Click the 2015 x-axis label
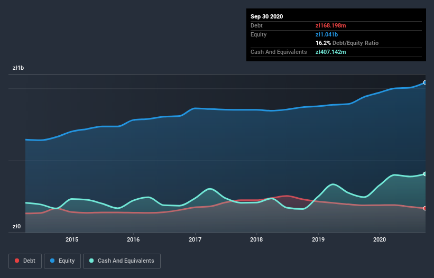 click(72, 239)
